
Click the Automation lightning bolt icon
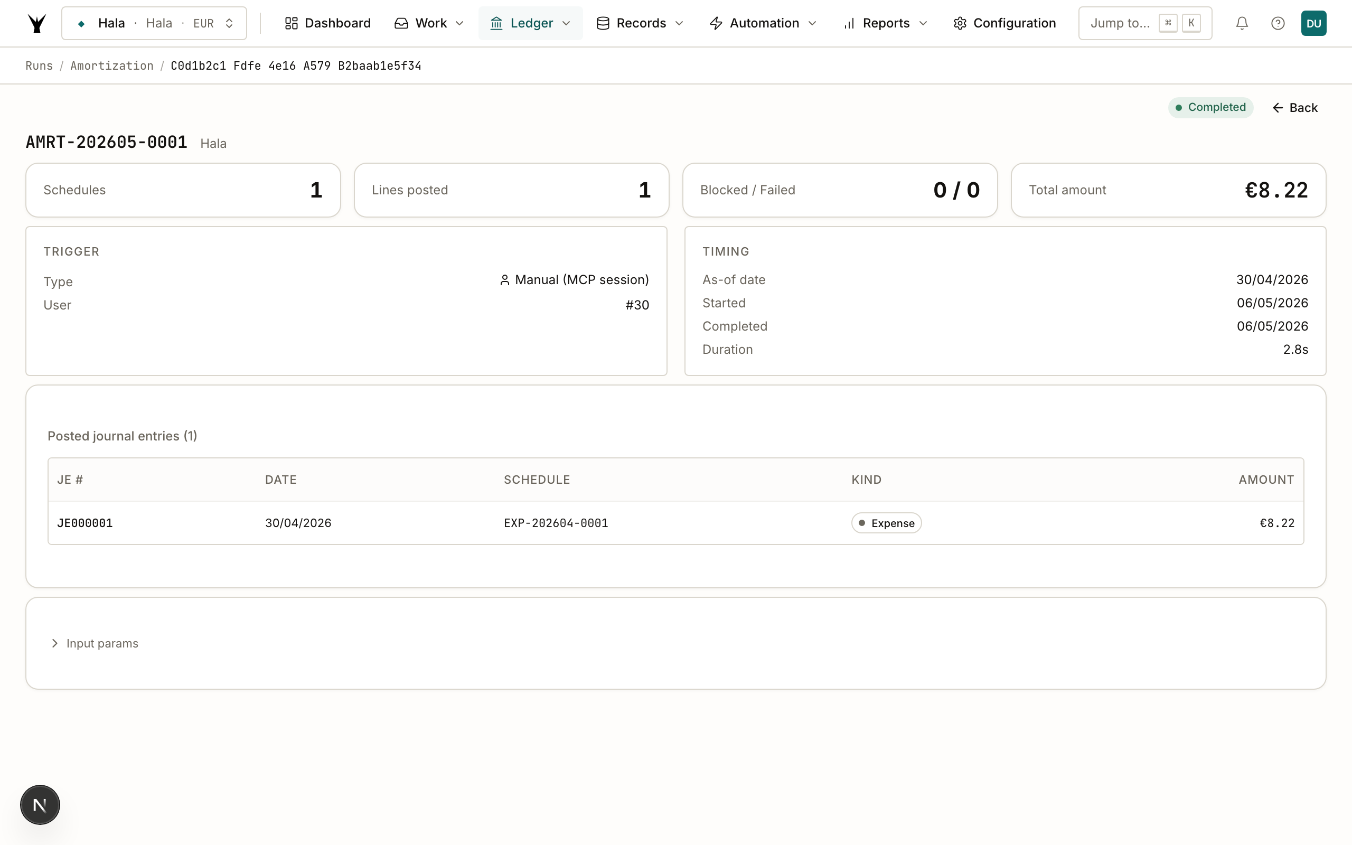click(716, 23)
